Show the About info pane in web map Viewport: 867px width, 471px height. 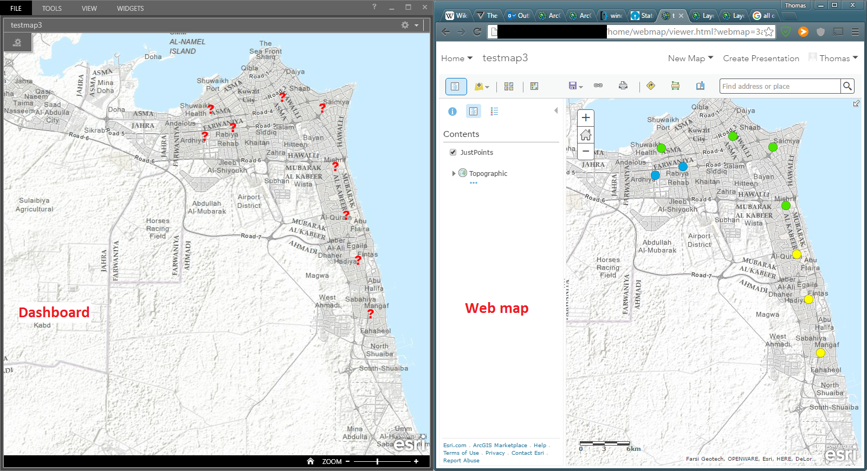[452, 111]
